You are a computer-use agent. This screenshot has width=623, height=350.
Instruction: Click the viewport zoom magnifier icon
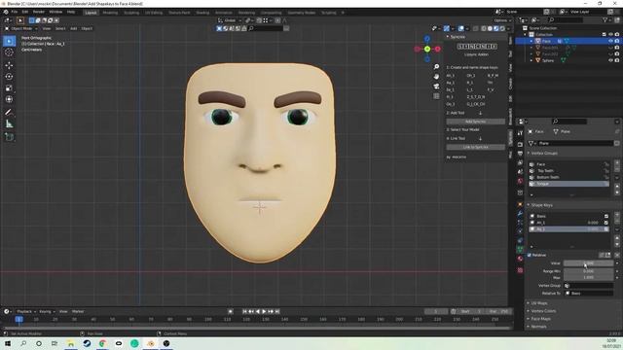436,67
